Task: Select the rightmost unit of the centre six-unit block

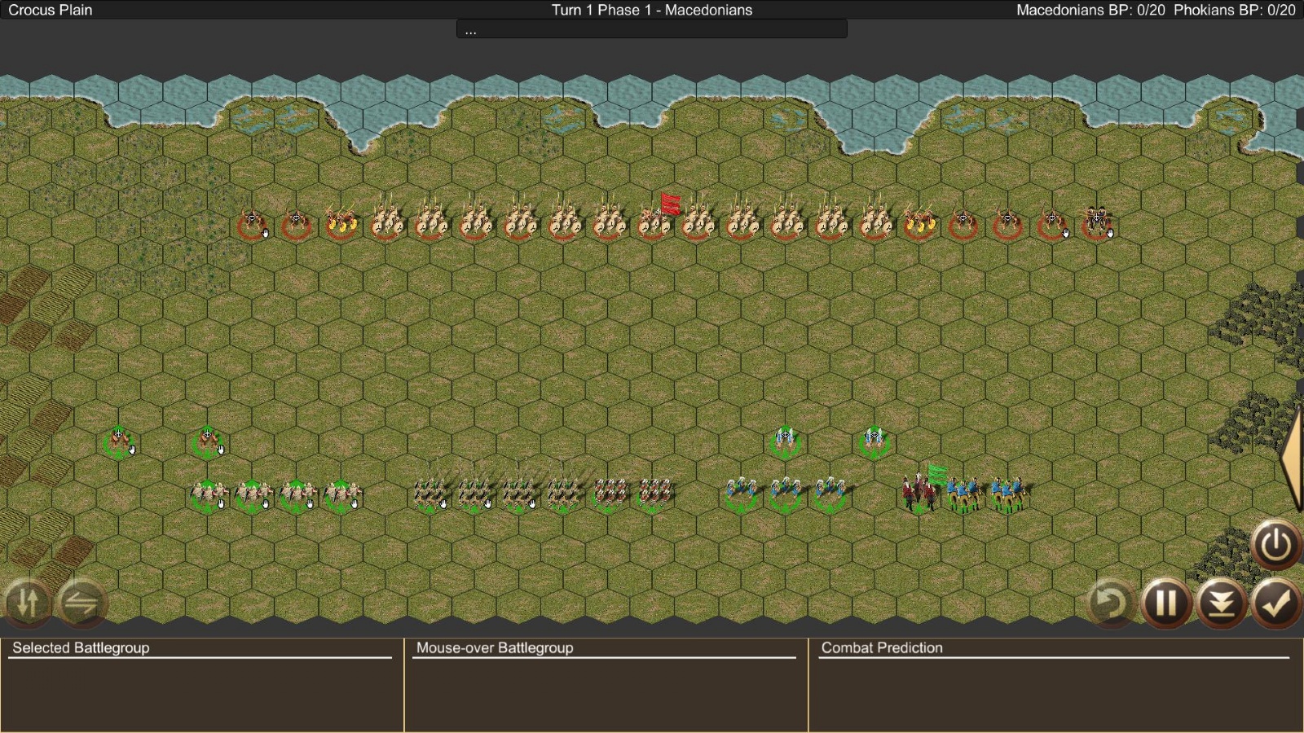Action: 654,494
